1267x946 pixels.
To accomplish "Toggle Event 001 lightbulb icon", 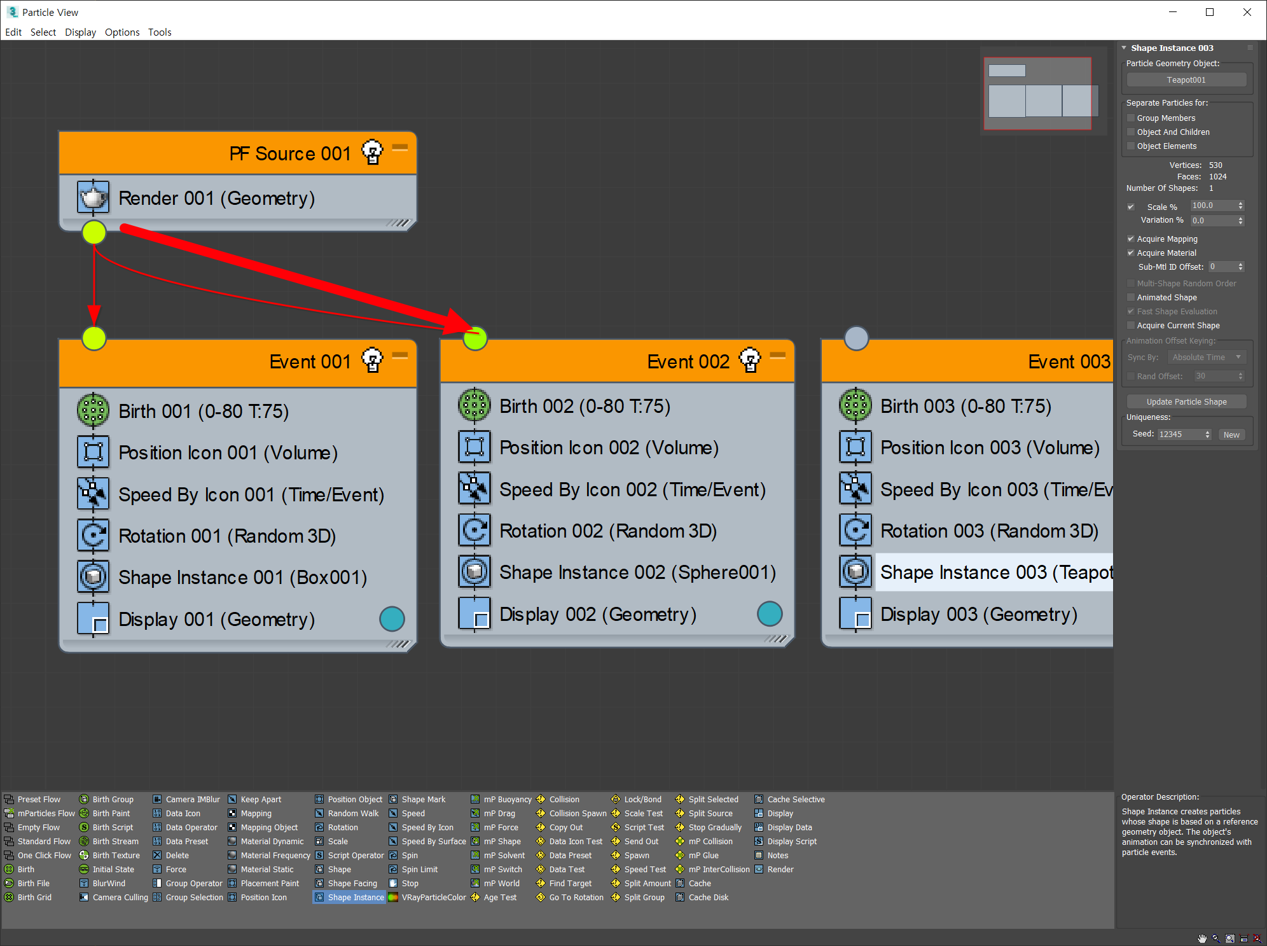I will pos(372,361).
